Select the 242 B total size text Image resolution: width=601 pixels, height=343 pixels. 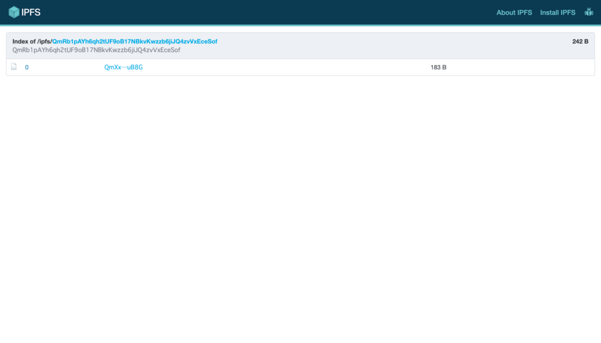(x=580, y=42)
